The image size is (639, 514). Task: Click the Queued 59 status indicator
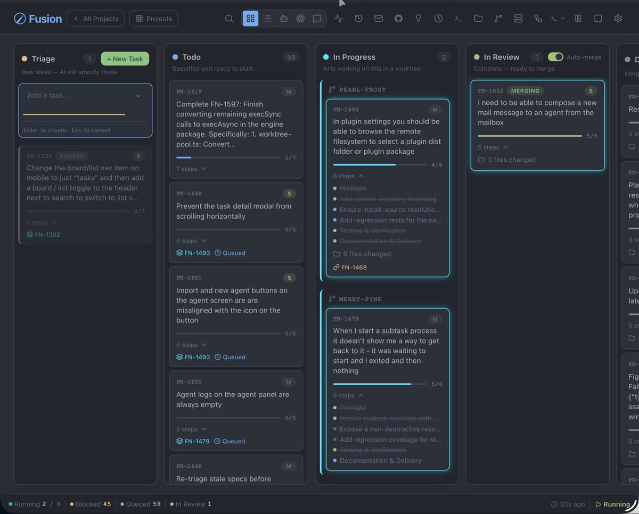pos(141,504)
